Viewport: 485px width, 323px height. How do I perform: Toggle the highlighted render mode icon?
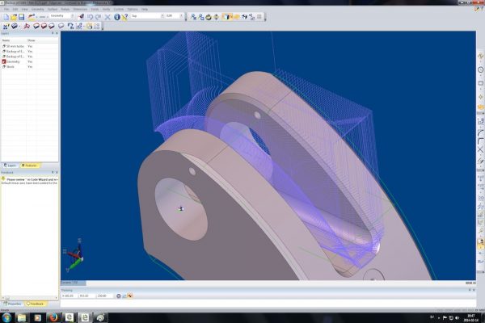pyautogui.click(x=226, y=17)
